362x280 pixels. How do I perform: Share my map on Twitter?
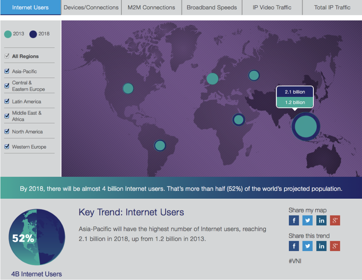[307, 220]
